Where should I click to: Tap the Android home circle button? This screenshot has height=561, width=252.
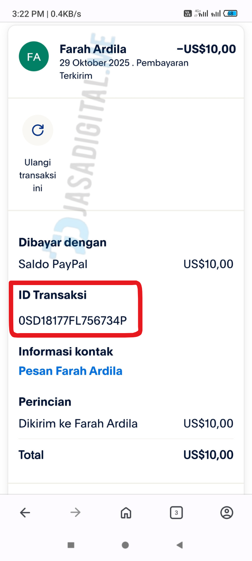tap(125, 545)
